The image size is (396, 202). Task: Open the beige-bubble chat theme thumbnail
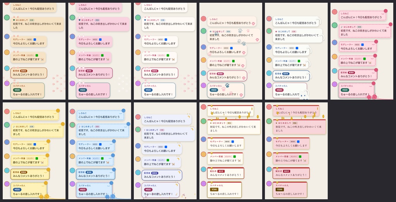(x=34, y=51)
